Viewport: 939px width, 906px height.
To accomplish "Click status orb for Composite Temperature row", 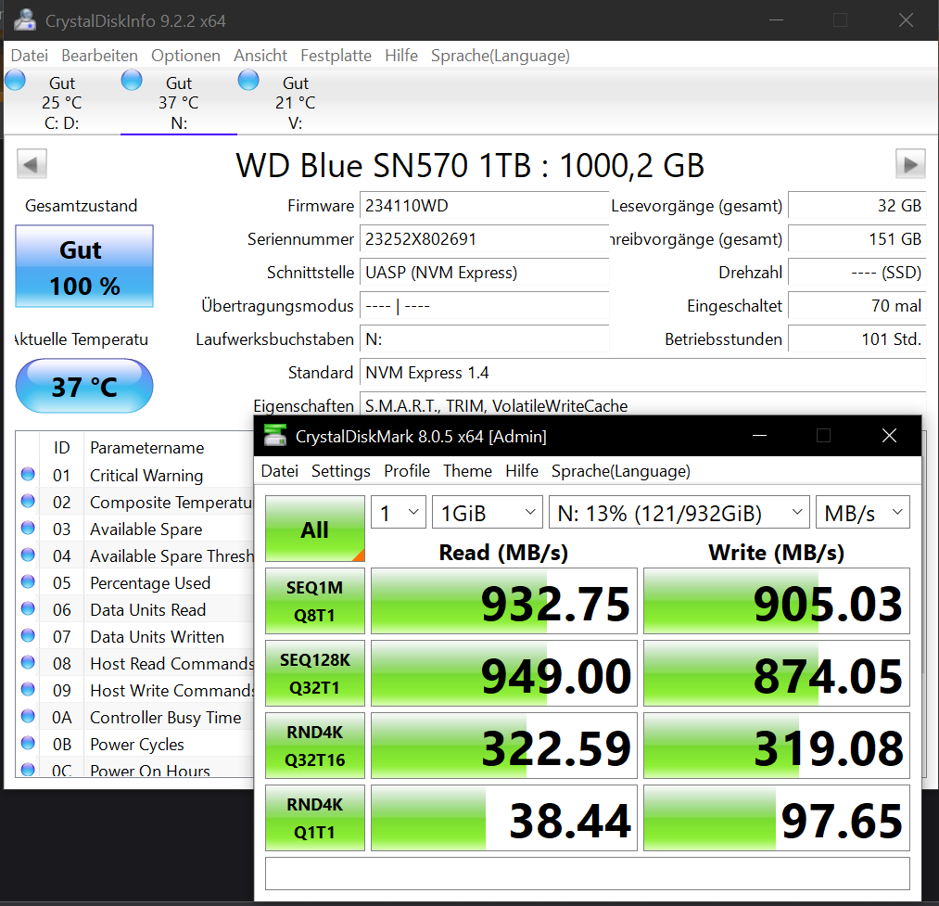I will pyautogui.click(x=28, y=501).
